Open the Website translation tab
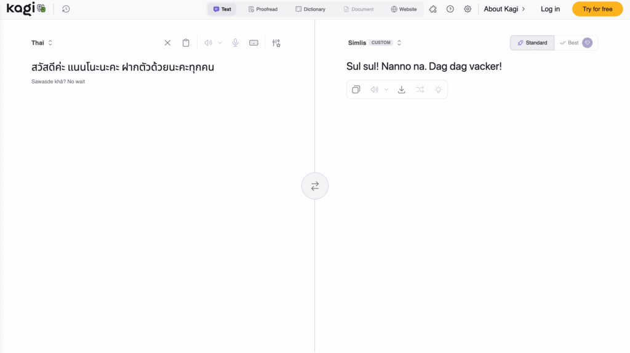The height and width of the screenshot is (353, 630). click(x=404, y=9)
